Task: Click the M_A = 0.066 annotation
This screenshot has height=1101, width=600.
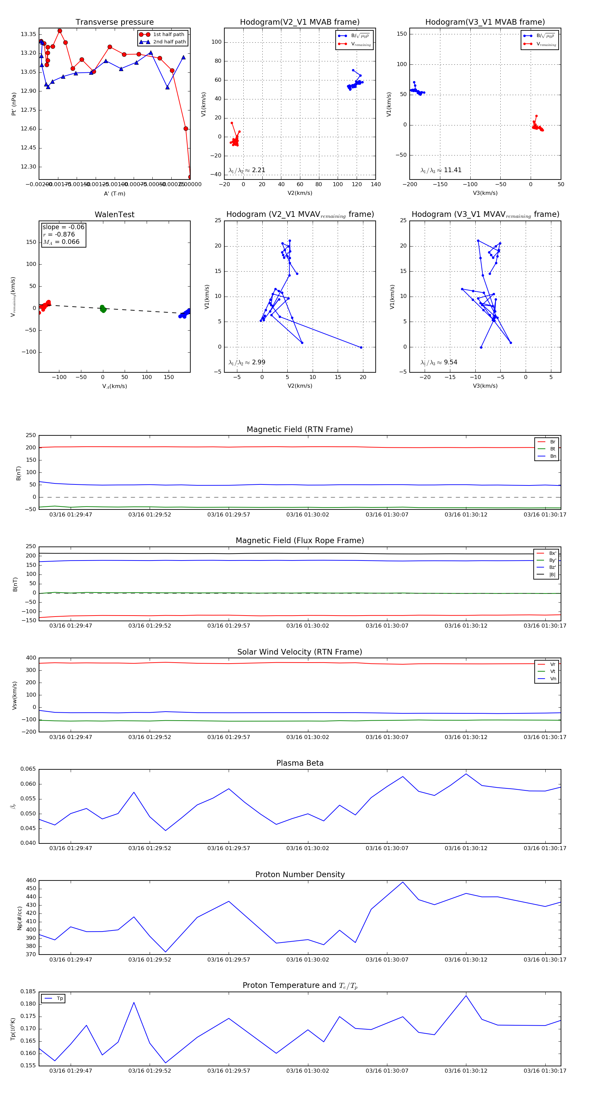Action: tap(61, 242)
